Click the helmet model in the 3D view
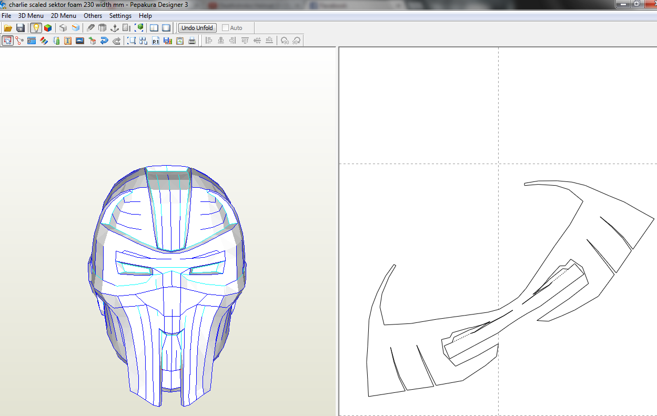Image resolution: width=657 pixels, height=416 pixels. point(167,286)
